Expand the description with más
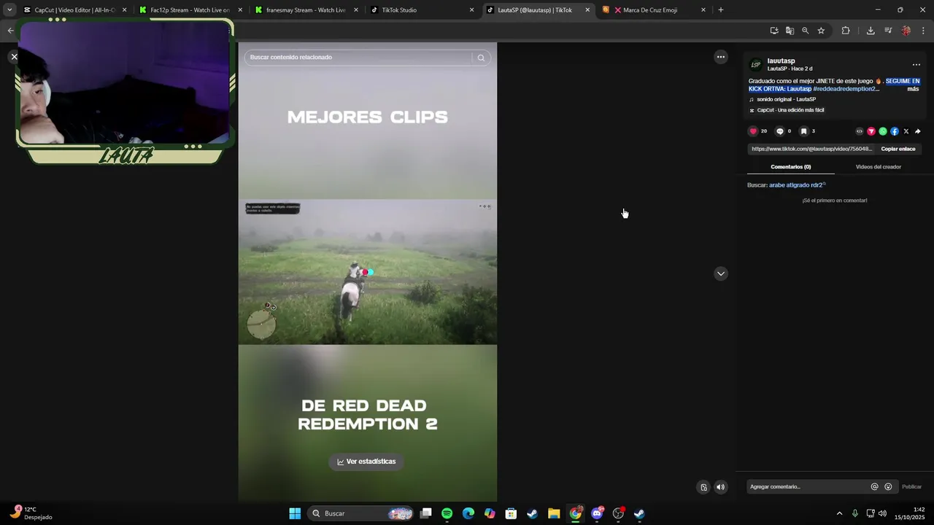This screenshot has height=525, width=934. tap(913, 89)
